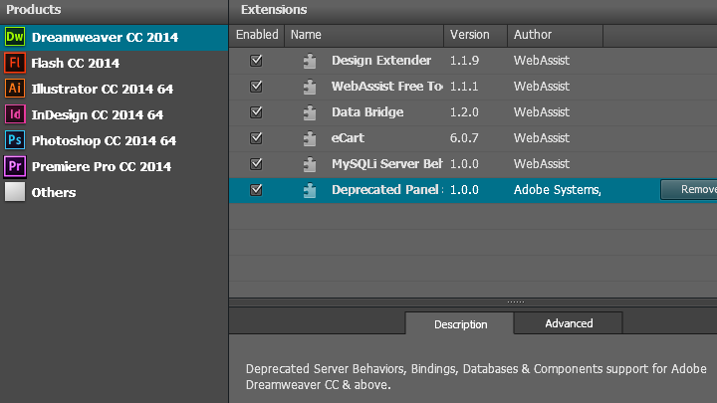Viewport: 717px width, 403px height.
Task: Uncheck the WebAssist Free Toolbar enabled box
Action: [256, 87]
